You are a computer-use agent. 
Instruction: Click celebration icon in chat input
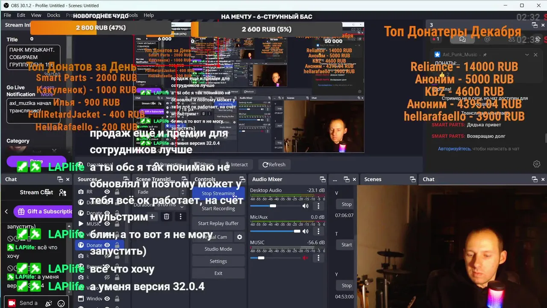(x=49, y=303)
